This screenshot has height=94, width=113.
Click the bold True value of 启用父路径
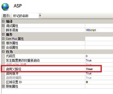[x=89, y=69]
